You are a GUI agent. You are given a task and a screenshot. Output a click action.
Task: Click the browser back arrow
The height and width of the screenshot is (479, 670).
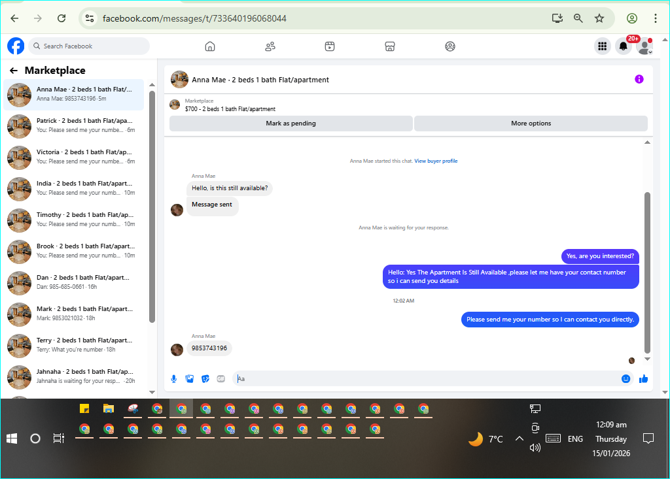[x=14, y=18]
